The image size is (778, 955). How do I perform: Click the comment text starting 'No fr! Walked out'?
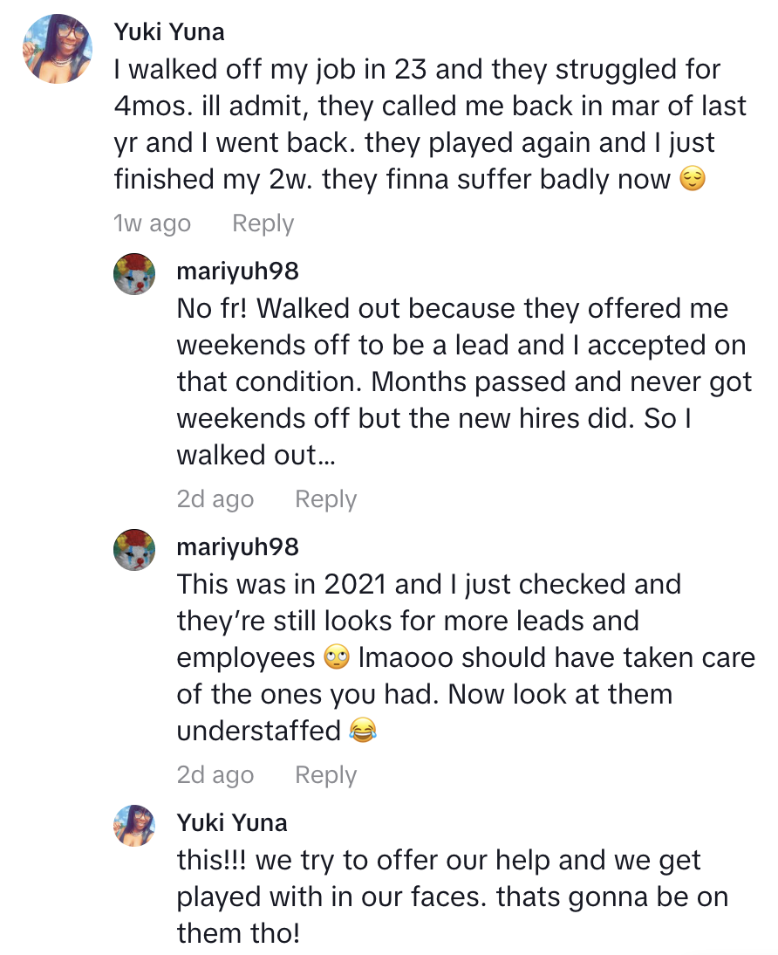[x=462, y=381]
